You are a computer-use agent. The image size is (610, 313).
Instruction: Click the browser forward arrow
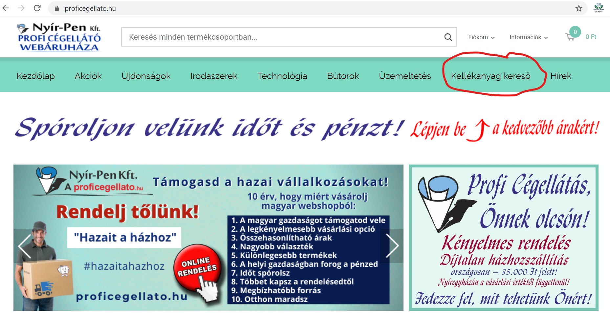point(21,8)
